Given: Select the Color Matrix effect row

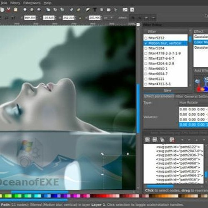Looking at the screenshot, I should (x=201, y=42).
